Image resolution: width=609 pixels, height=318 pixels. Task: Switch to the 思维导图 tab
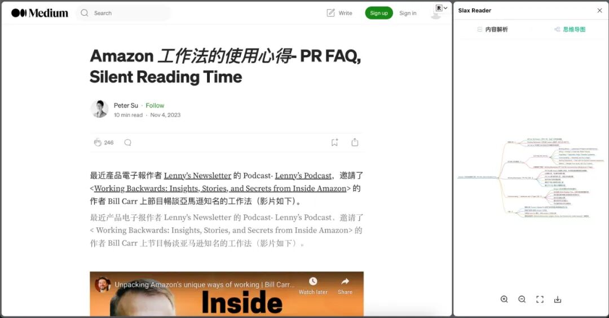(x=570, y=29)
